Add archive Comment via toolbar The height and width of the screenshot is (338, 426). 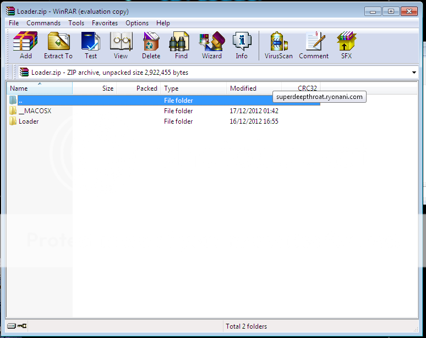(x=314, y=45)
